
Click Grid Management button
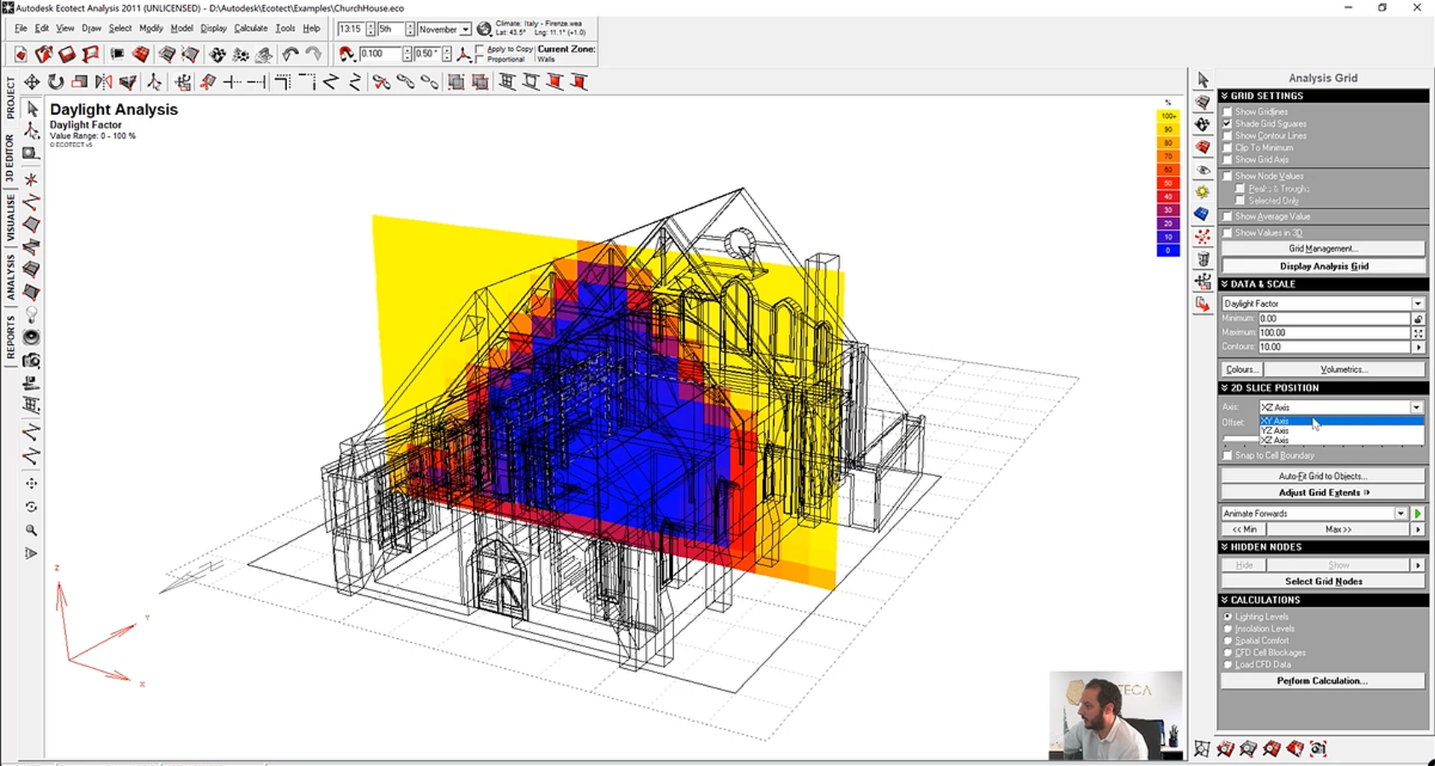(x=1323, y=248)
